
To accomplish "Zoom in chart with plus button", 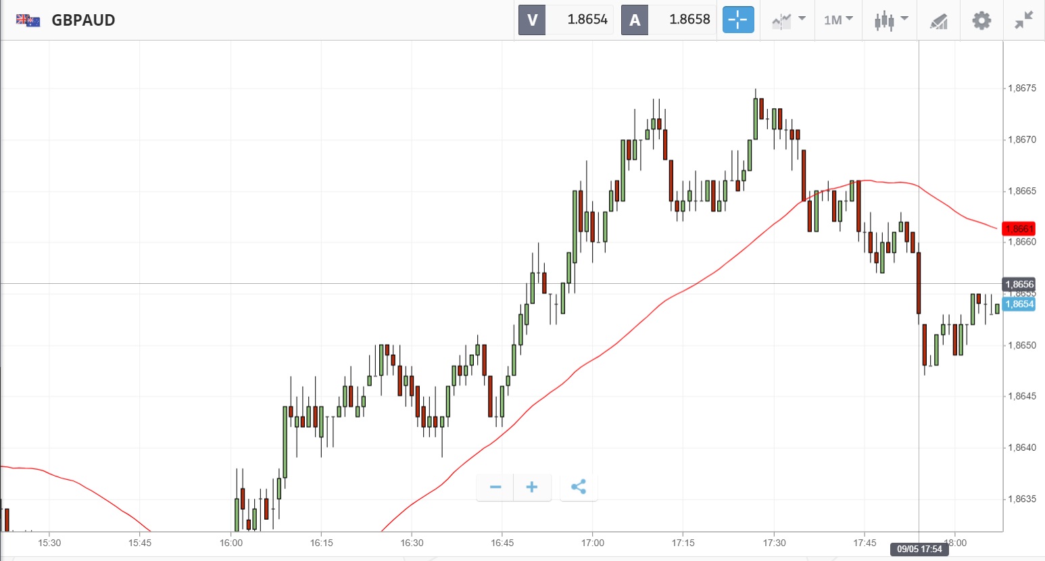I will click(532, 487).
